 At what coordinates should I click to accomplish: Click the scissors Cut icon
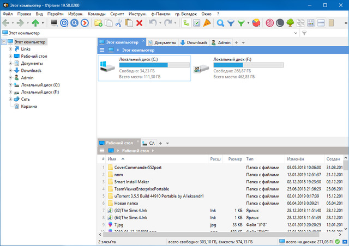[x=119, y=23]
